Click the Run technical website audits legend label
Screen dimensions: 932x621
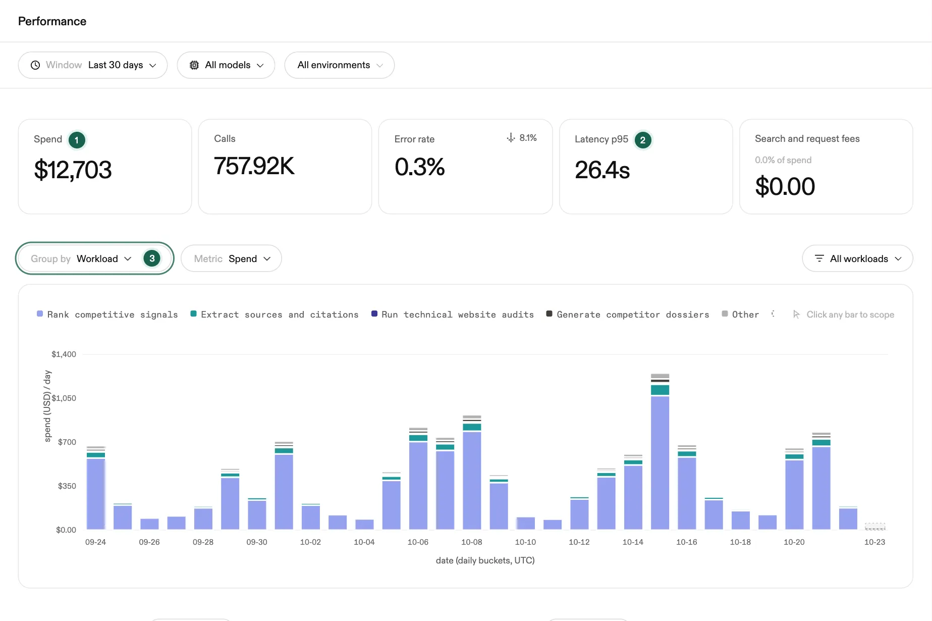pyautogui.click(x=457, y=315)
